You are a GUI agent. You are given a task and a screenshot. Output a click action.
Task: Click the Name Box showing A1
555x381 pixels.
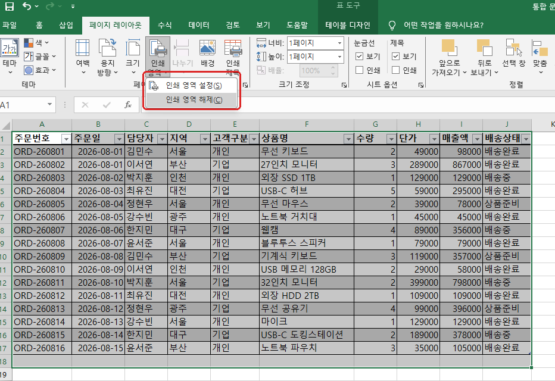click(x=23, y=105)
